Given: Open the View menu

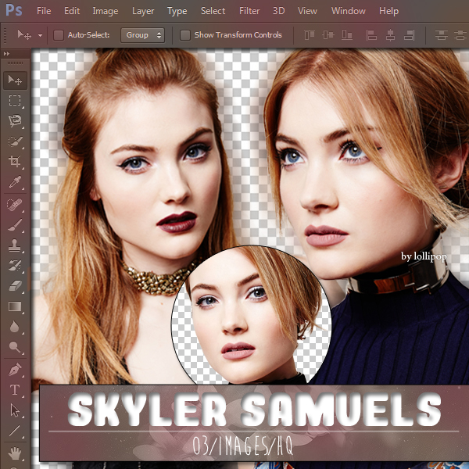Looking at the screenshot, I should tap(307, 11).
